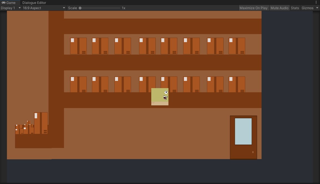Switch to the Dialogue Editor tab
The height and width of the screenshot is (184, 320).
pyautogui.click(x=34, y=3)
